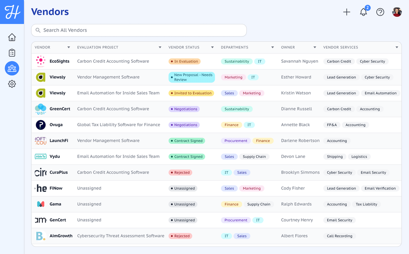This screenshot has width=409, height=254.
Task: Click the user profile avatar
Action: (397, 12)
